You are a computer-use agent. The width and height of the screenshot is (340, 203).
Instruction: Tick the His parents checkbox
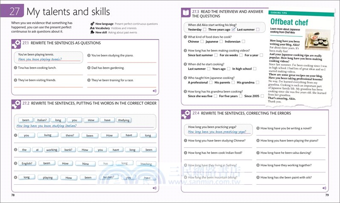[x=233, y=82]
